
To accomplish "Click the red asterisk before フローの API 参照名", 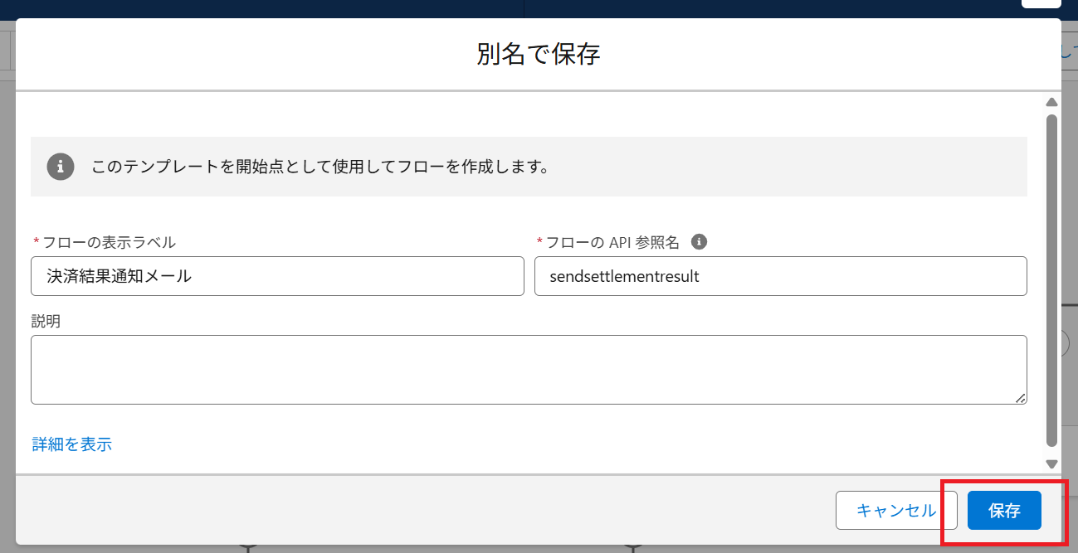I will (539, 242).
